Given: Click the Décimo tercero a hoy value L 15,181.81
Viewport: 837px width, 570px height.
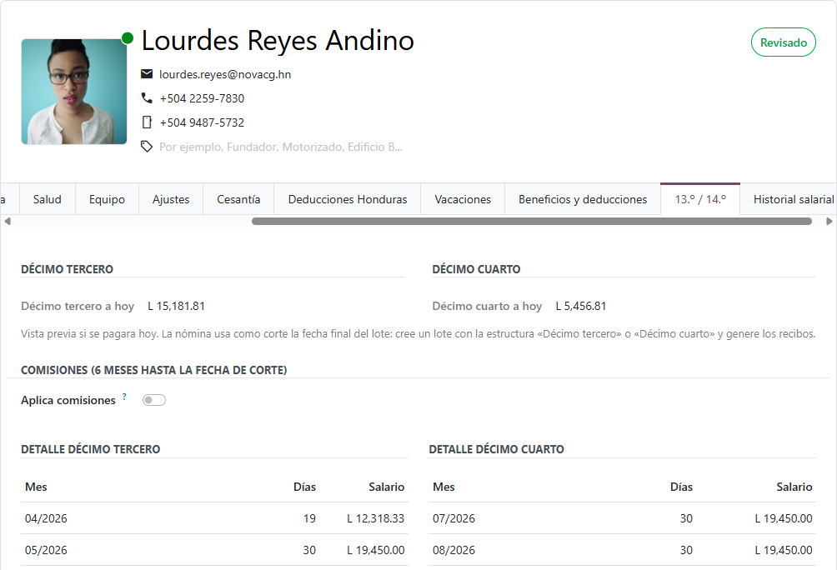Looking at the screenshot, I should tap(176, 306).
